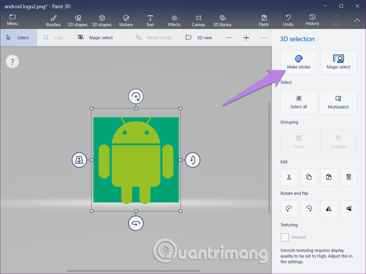The height and width of the screenshot is (274, 366).
Task: Open the help question mark button
Action: tap(12, 62)
